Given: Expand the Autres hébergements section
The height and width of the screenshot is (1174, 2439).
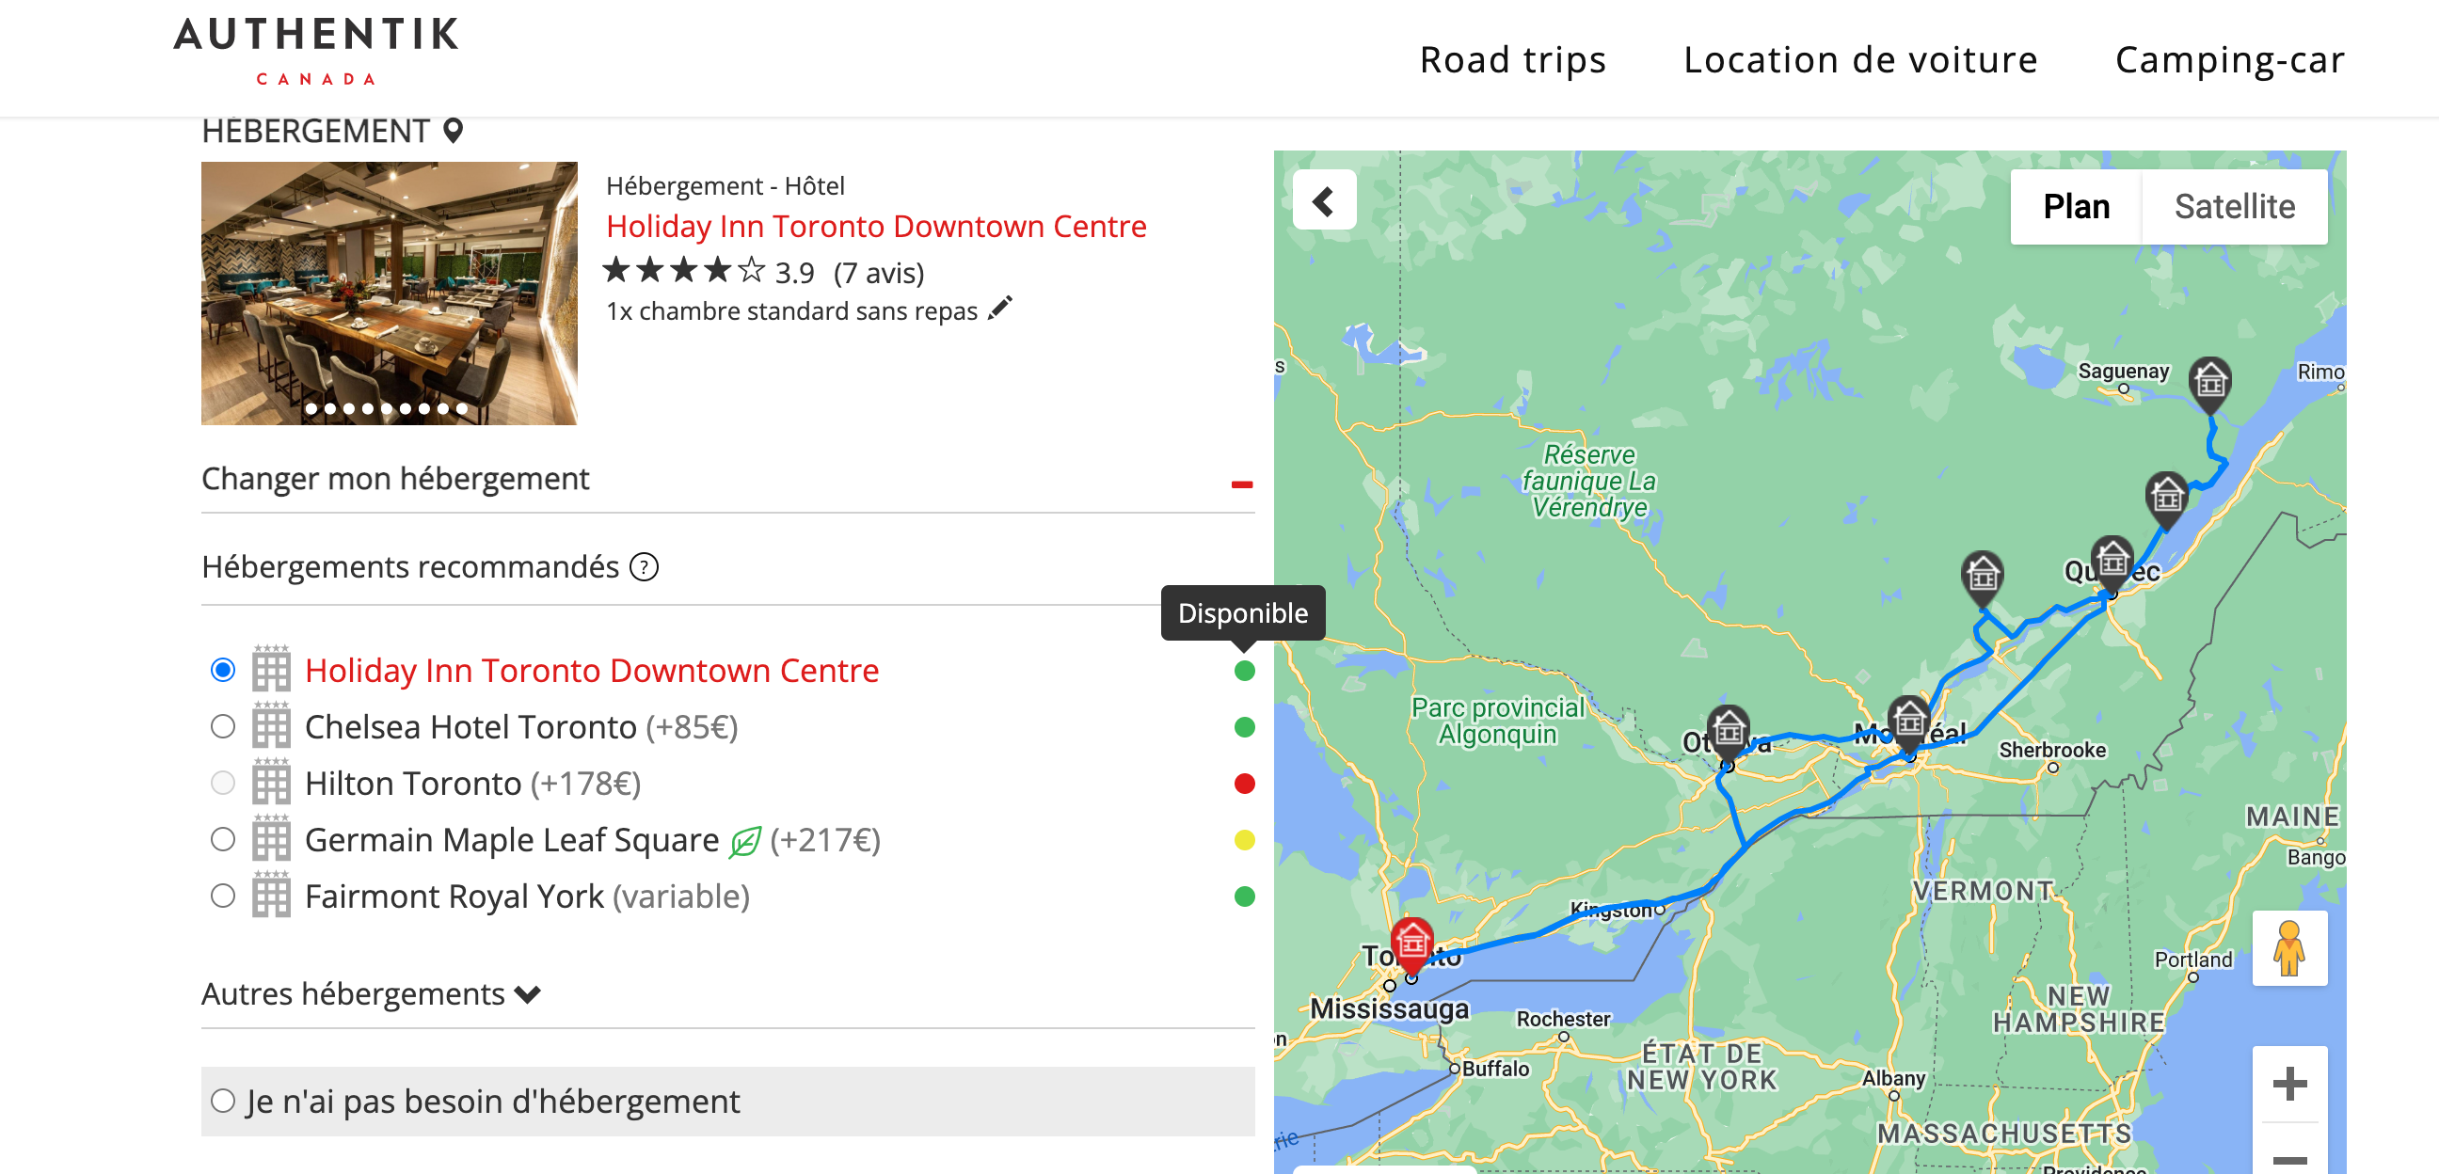Looking at the screenshot, I should point(371,994).
